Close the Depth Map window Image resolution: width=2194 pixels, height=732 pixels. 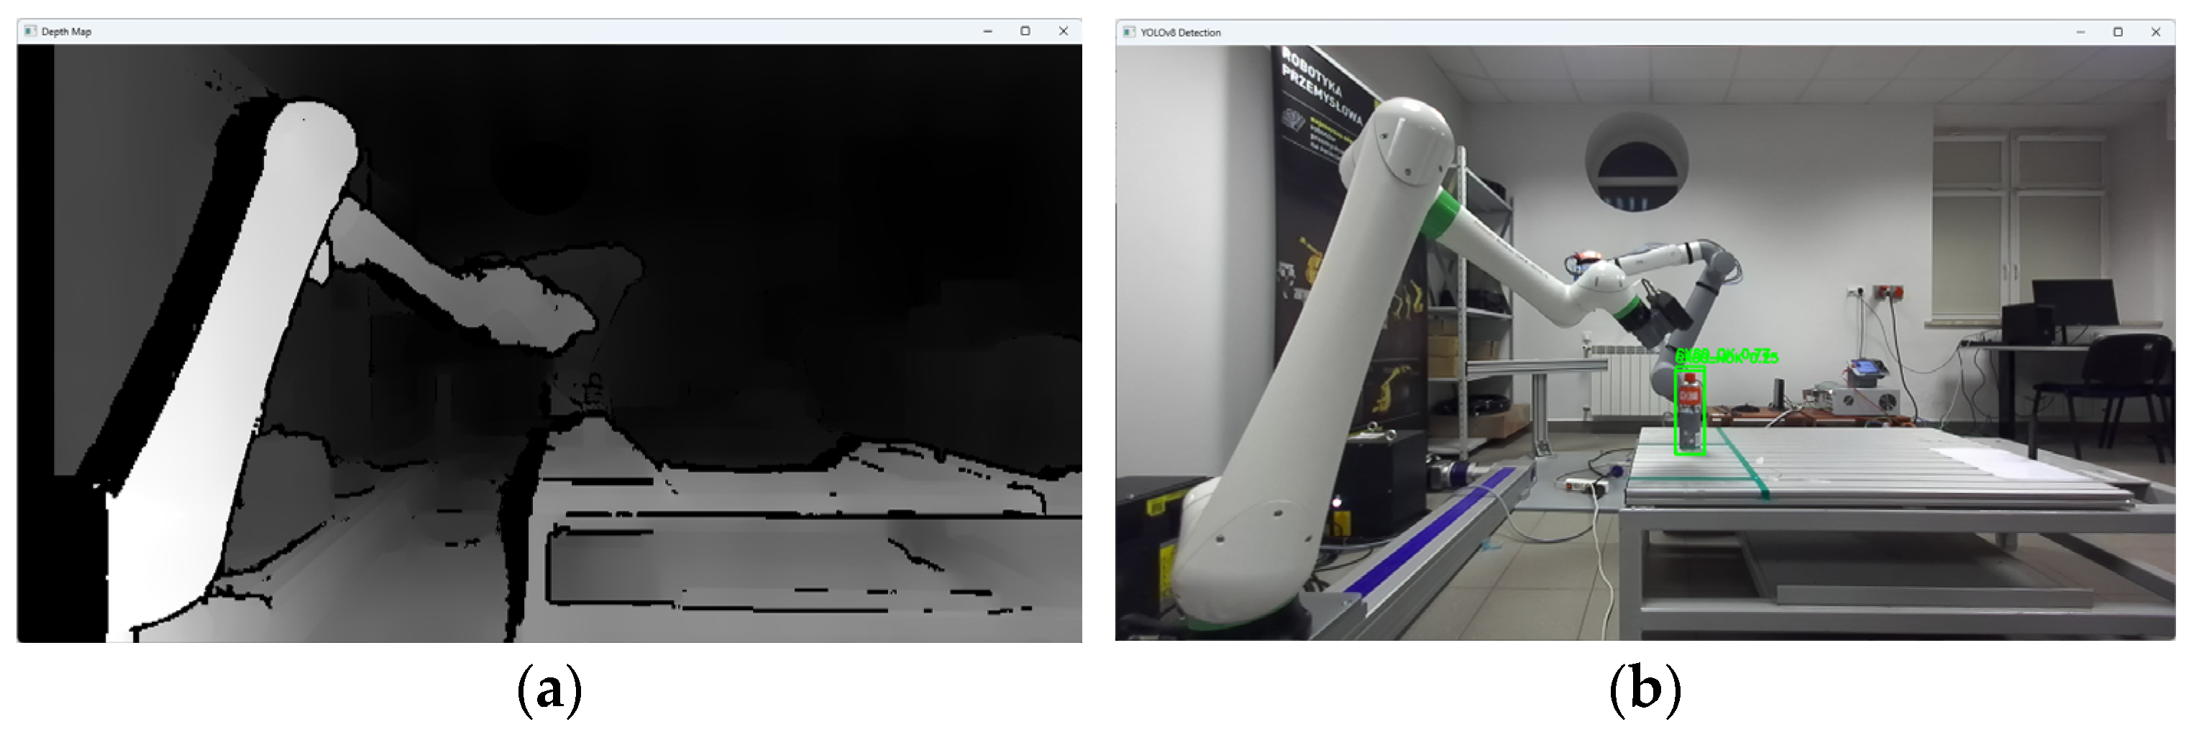(x=1063, y=32)
